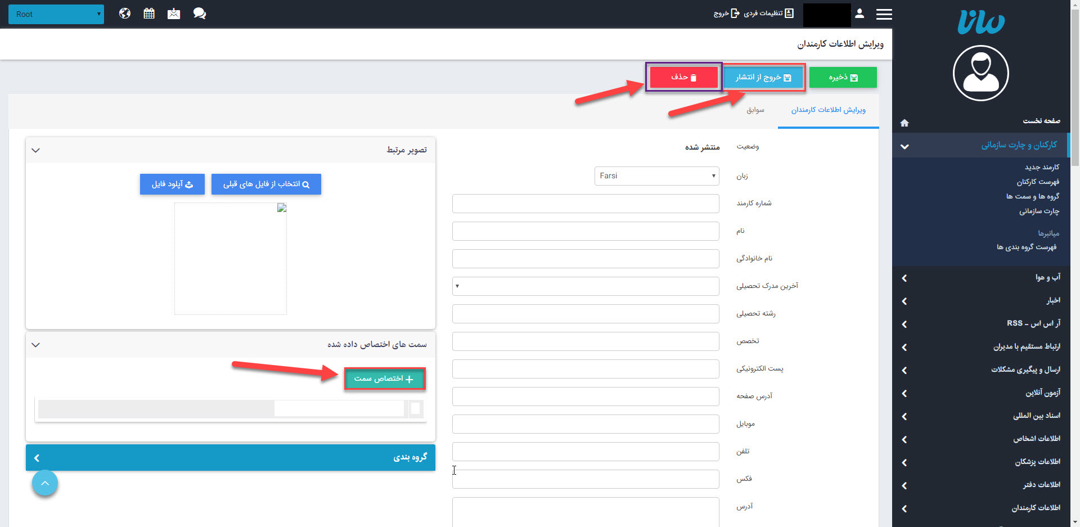Select the ویرایش اطلاعات کارمندان tab

click(x=827, y=110)
